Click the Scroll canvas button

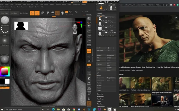89,26
